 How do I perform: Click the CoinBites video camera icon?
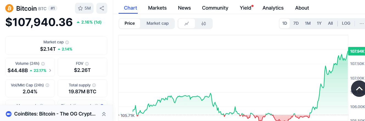tap(9, 114)
